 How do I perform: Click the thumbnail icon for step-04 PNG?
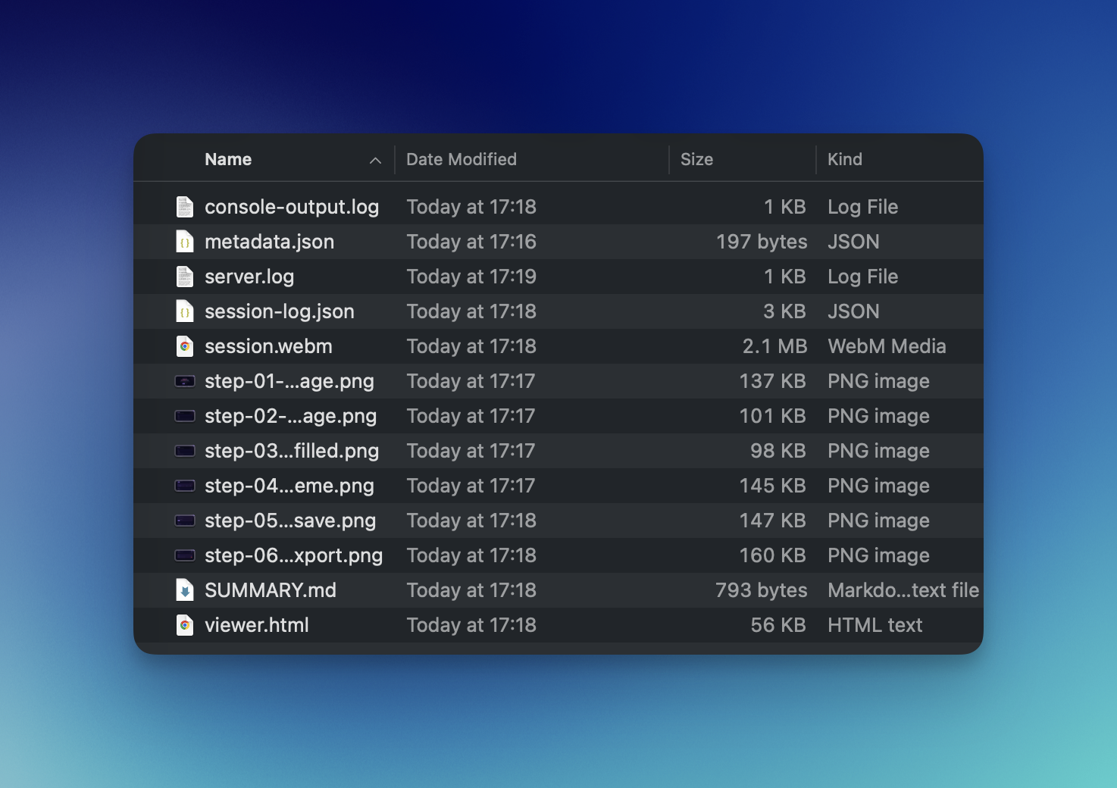(185, 485)
